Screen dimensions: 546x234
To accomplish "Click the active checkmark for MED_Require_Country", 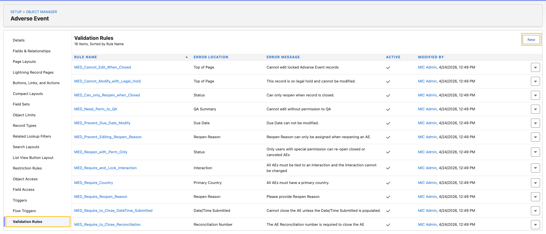I will [x=388, y=183].
